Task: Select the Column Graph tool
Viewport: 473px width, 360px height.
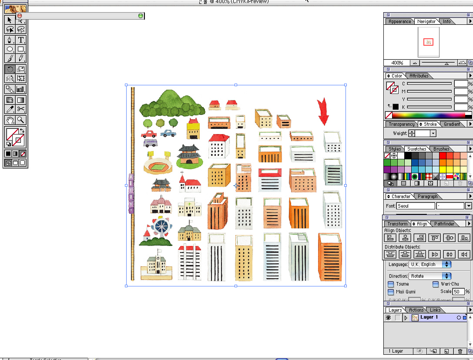Action: pos(20,89)
